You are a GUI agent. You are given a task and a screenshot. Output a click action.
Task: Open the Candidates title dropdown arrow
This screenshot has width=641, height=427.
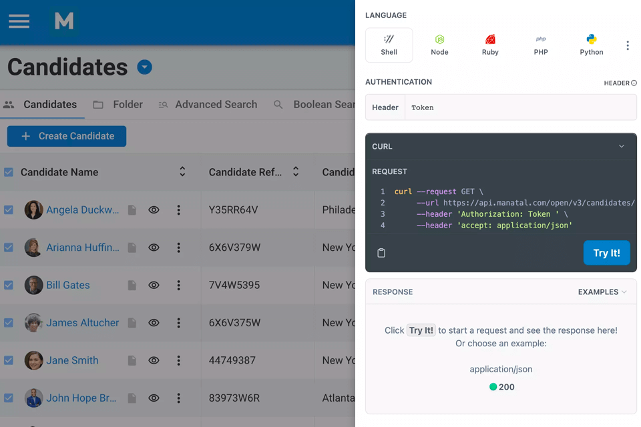coord(144,67)
